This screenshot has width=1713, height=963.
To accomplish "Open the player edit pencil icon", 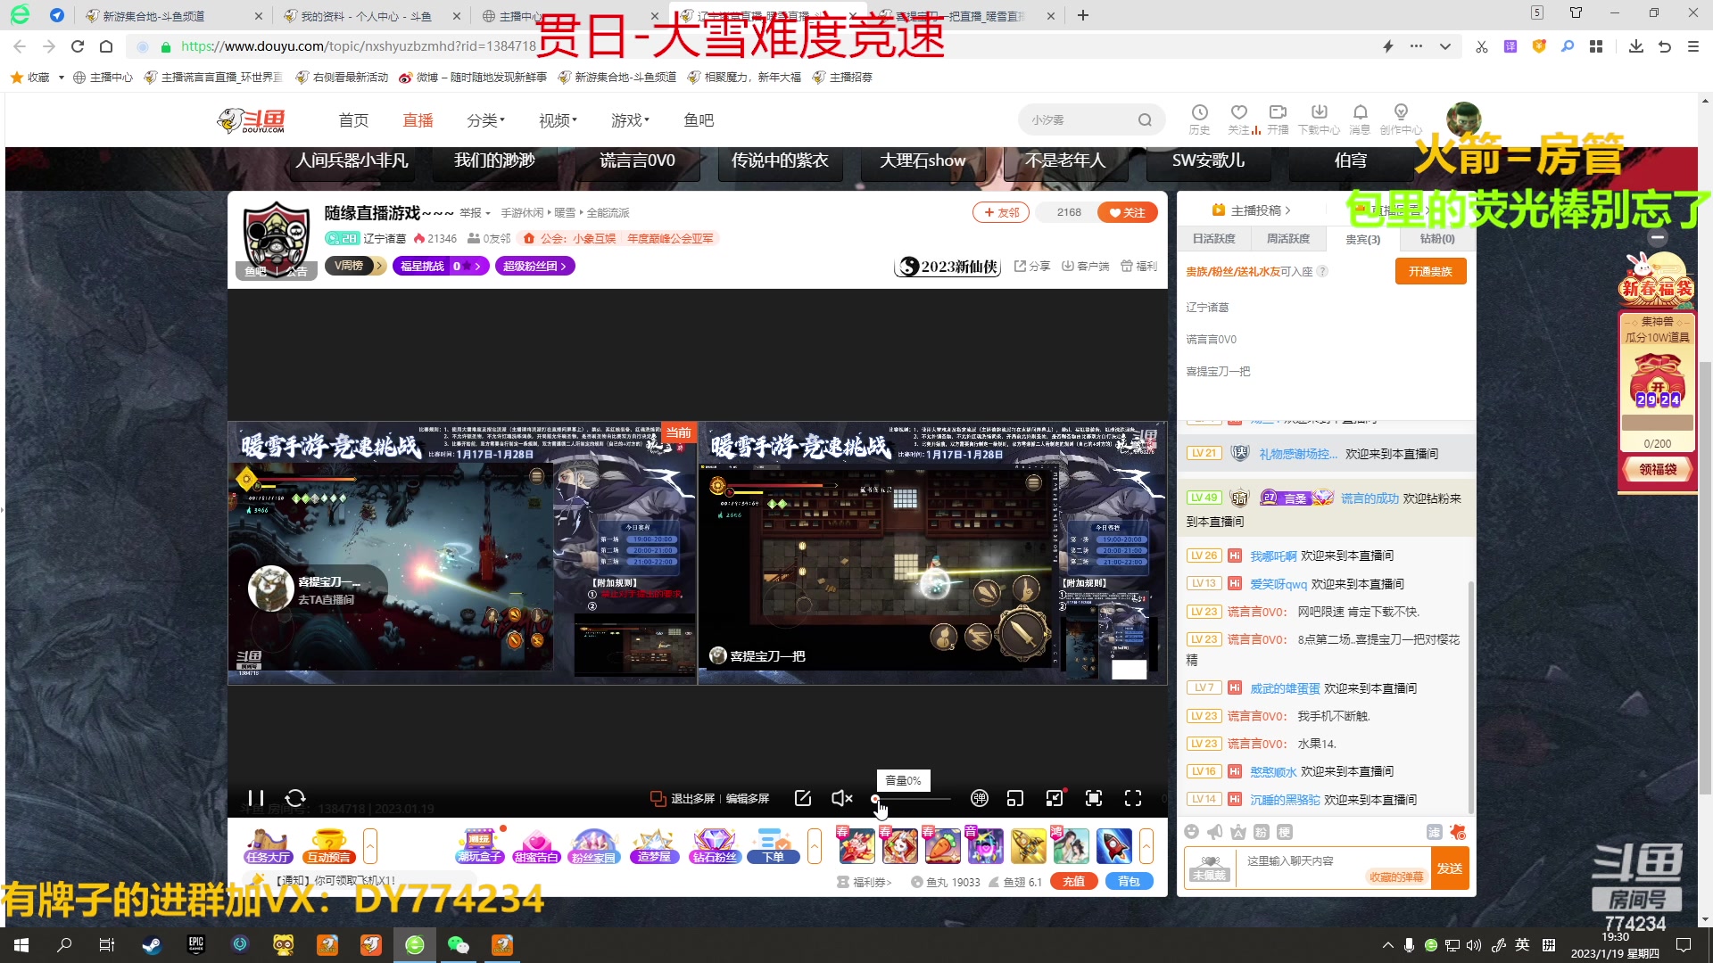I will pyautogui.click(x=803, y=798).
